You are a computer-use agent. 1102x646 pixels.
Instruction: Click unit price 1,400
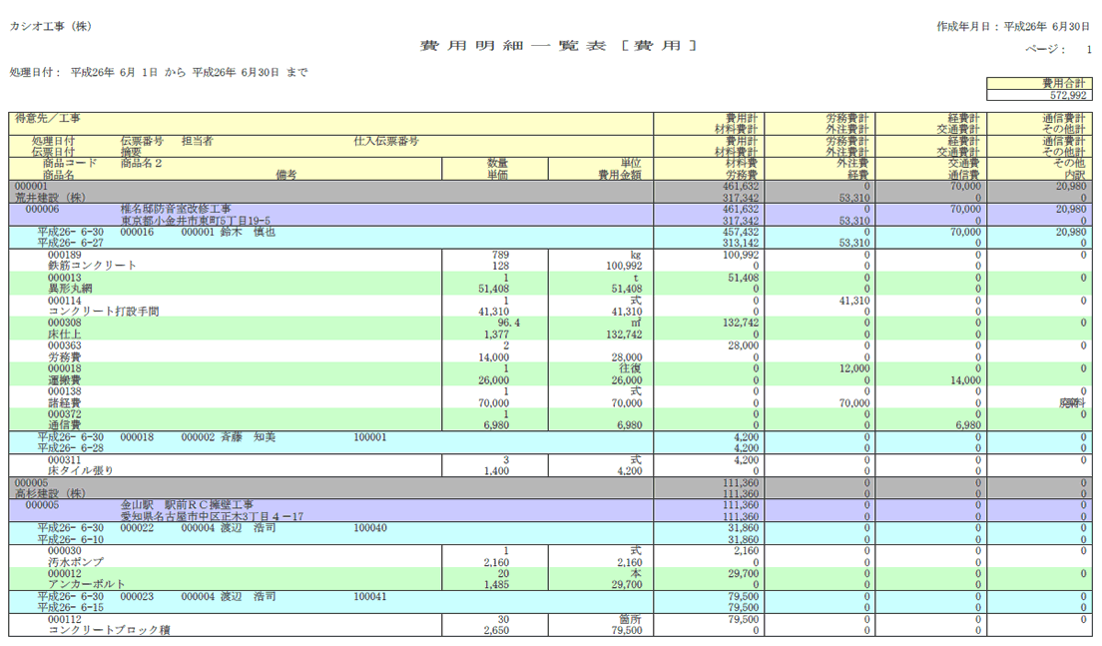point(496,471)
